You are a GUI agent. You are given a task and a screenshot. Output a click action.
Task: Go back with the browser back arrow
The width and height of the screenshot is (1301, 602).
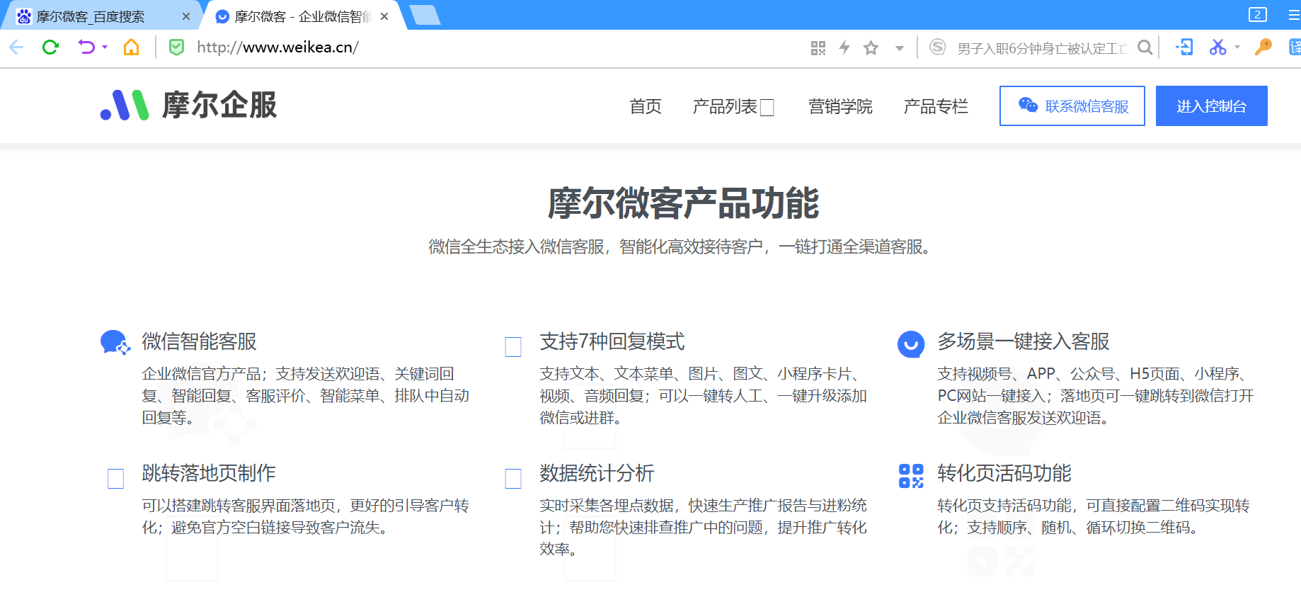point(16,47)
